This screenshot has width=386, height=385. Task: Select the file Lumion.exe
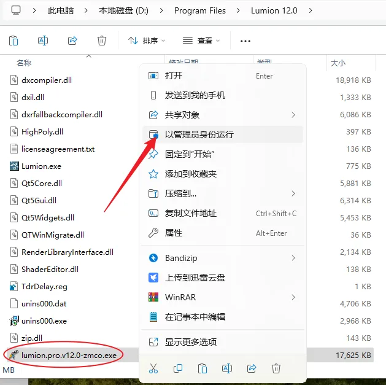41,166
